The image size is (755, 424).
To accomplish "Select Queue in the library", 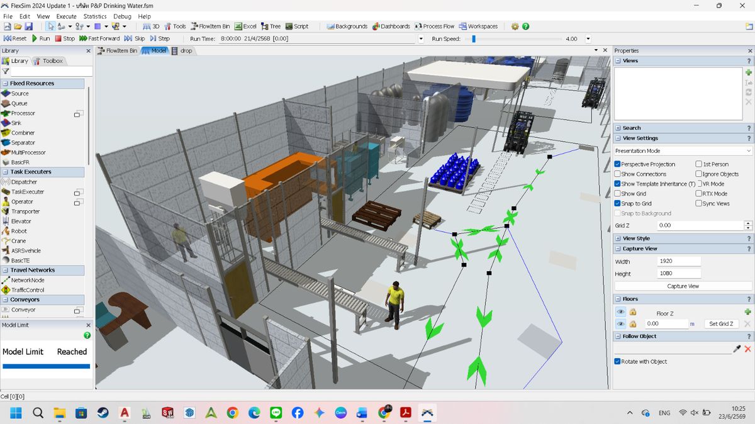I will (x=19, y=103).
